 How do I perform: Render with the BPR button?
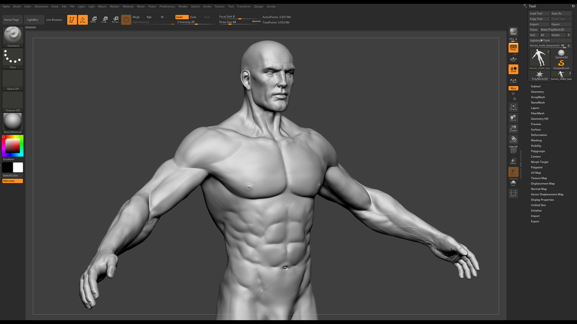(513, 31)
